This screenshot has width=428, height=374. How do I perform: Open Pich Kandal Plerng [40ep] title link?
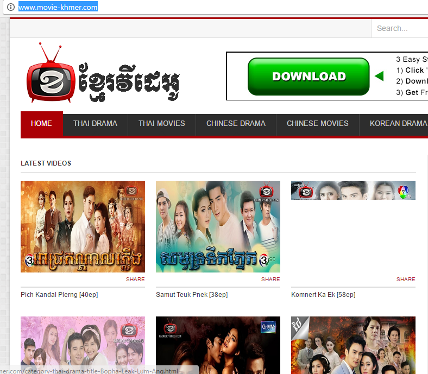[59, 295]
